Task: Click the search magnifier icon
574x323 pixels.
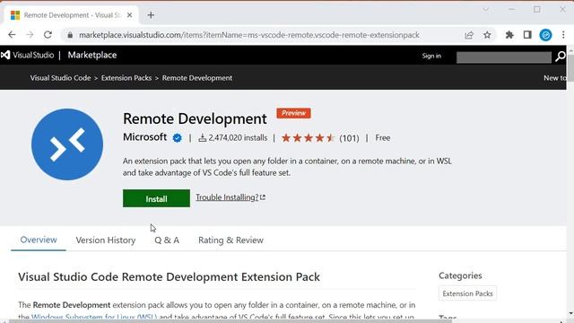Action: pyautogui.click(x=560, y=57)
